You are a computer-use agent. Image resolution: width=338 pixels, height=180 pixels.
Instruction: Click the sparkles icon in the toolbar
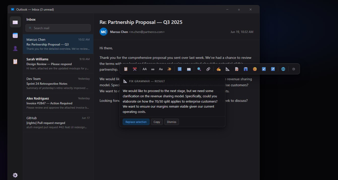169,69
